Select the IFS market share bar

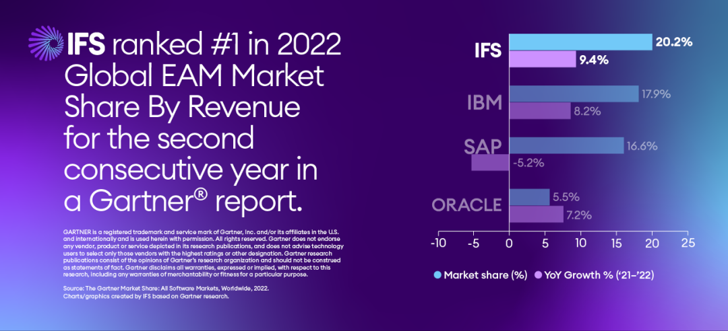coord(580,42)
